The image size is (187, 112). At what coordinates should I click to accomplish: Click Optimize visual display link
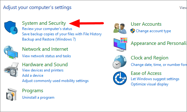pos(149,84)
